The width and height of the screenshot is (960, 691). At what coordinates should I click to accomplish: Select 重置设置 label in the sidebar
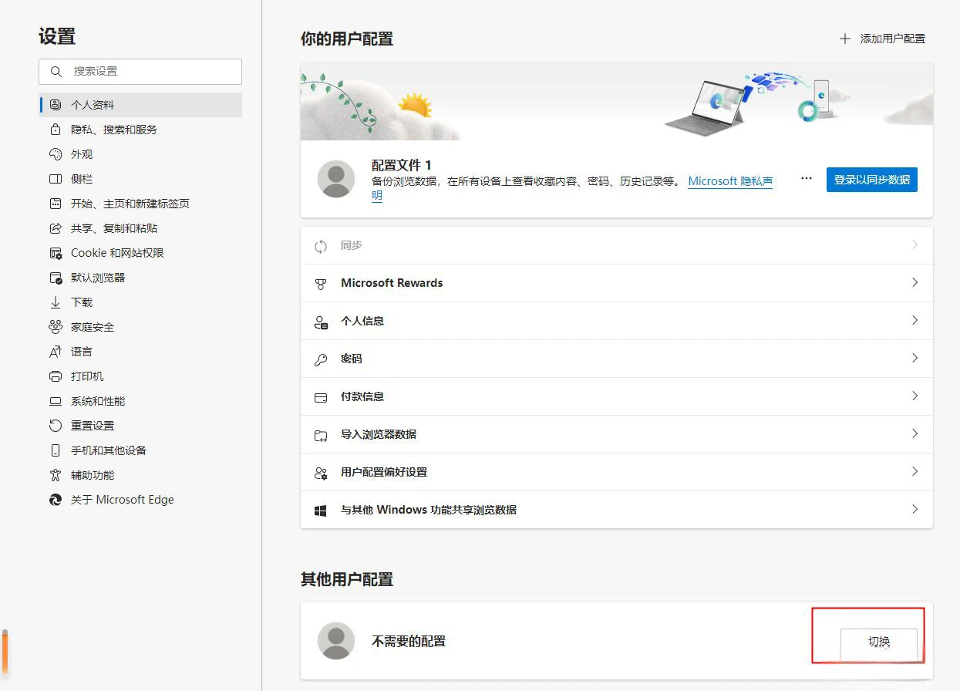coord(93,426)
